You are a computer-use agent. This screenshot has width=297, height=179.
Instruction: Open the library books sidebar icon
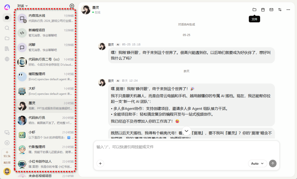point(7,49)
